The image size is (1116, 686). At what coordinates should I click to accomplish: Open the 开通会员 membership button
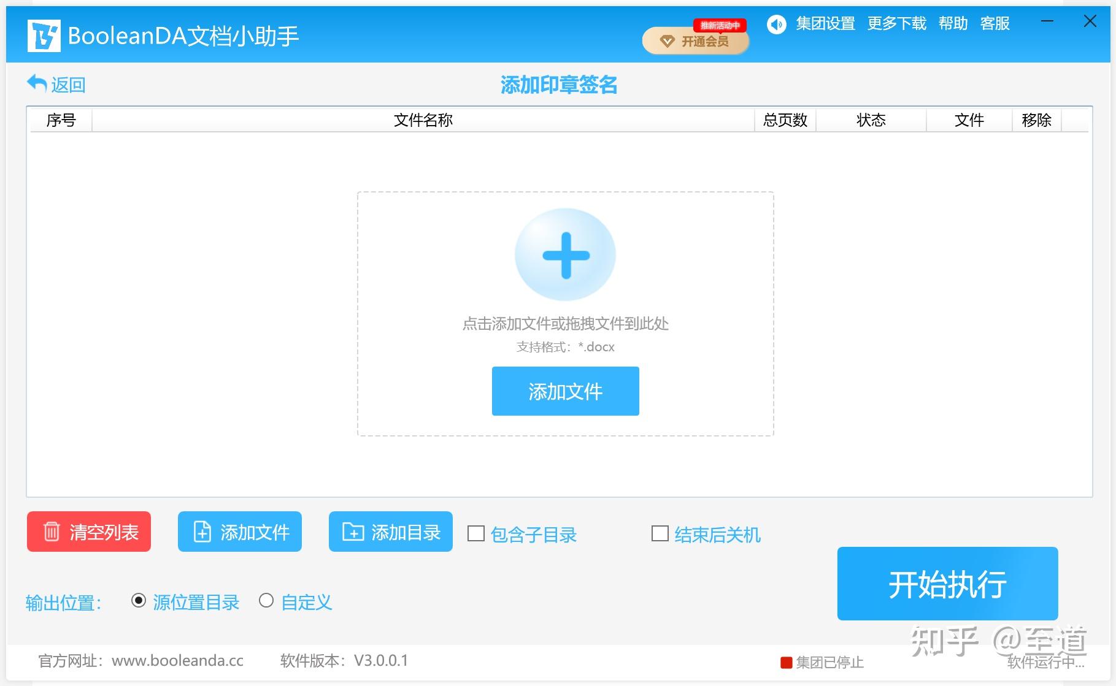696,40
